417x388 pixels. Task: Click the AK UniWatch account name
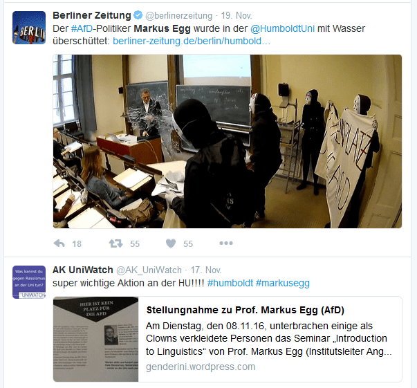[x=83, y=270]
